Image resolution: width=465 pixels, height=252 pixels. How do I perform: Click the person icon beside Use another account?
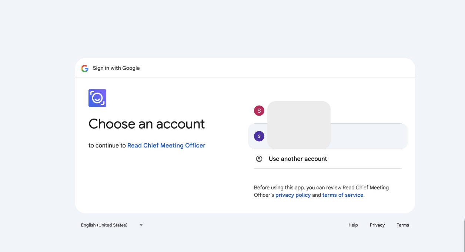[259, 159]
